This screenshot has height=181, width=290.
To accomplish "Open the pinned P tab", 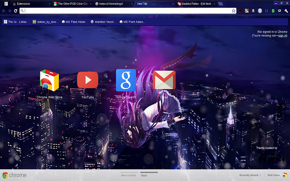I will coord(6,4).
